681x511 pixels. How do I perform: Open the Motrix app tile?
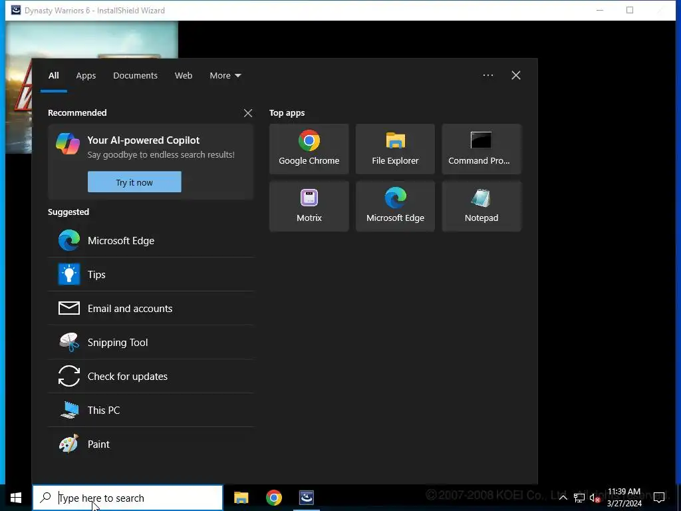(309, 206)
